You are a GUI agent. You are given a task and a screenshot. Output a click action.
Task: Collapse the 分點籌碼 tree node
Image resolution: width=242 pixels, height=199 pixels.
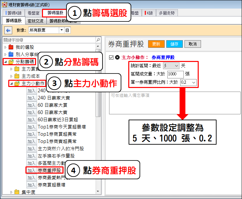coord(6,62)
